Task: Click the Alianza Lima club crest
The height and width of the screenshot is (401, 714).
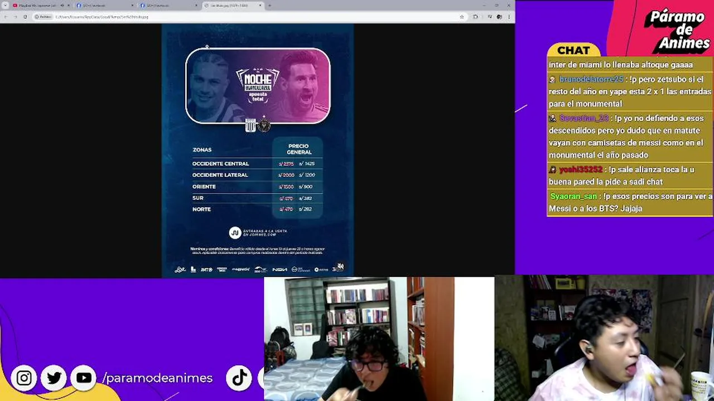Action: [250, 125]
